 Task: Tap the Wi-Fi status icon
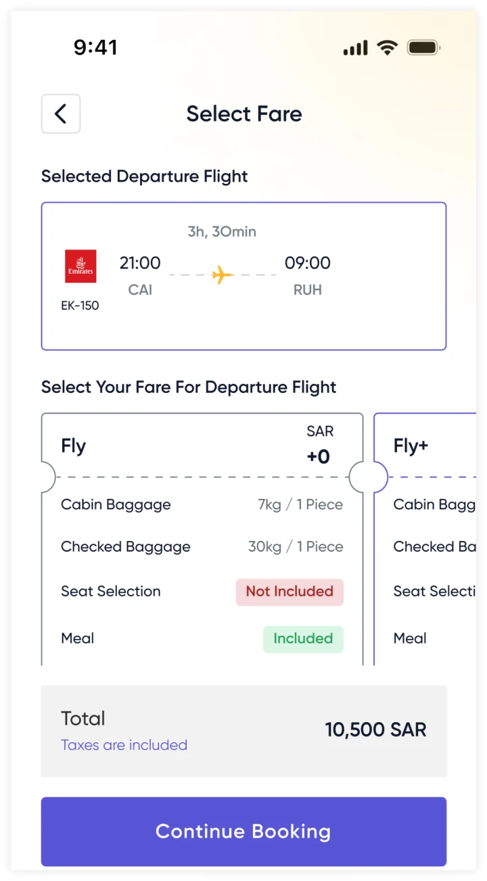point(388,48)
